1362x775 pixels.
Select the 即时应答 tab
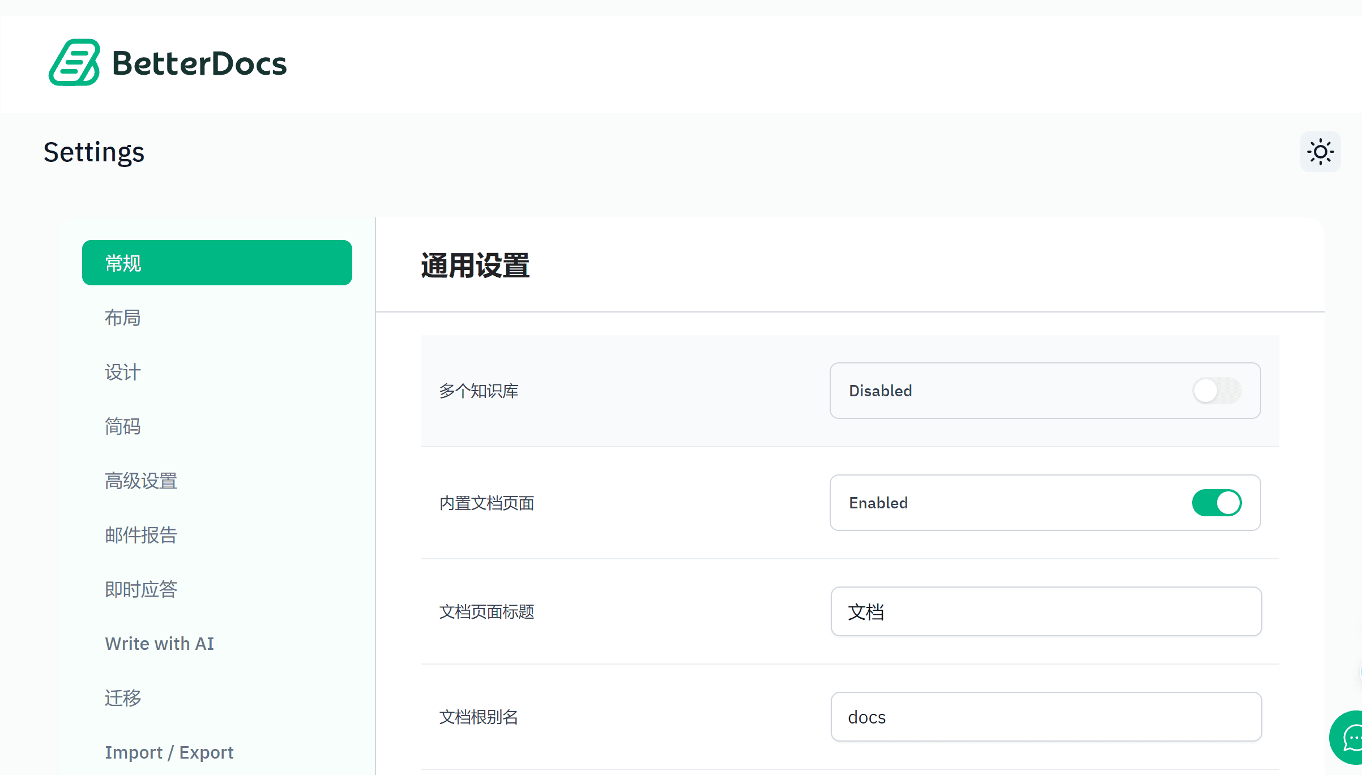tap(141, 589)
